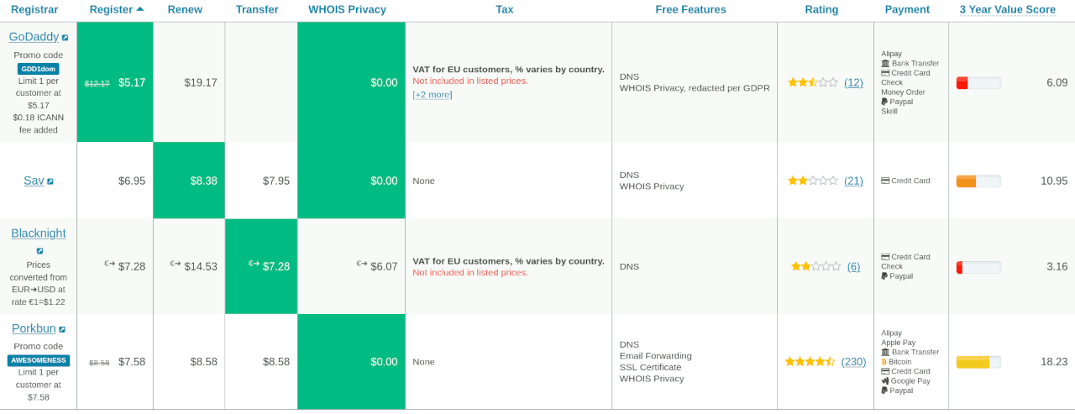Click Sav's green $8.38 renew cell
Viewport: 1075px width, 414px height.
(x=189, y=181)
